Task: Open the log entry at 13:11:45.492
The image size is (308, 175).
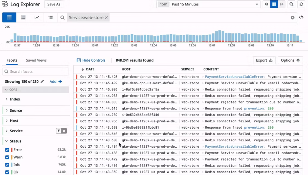Action: (x=188, y=83)
